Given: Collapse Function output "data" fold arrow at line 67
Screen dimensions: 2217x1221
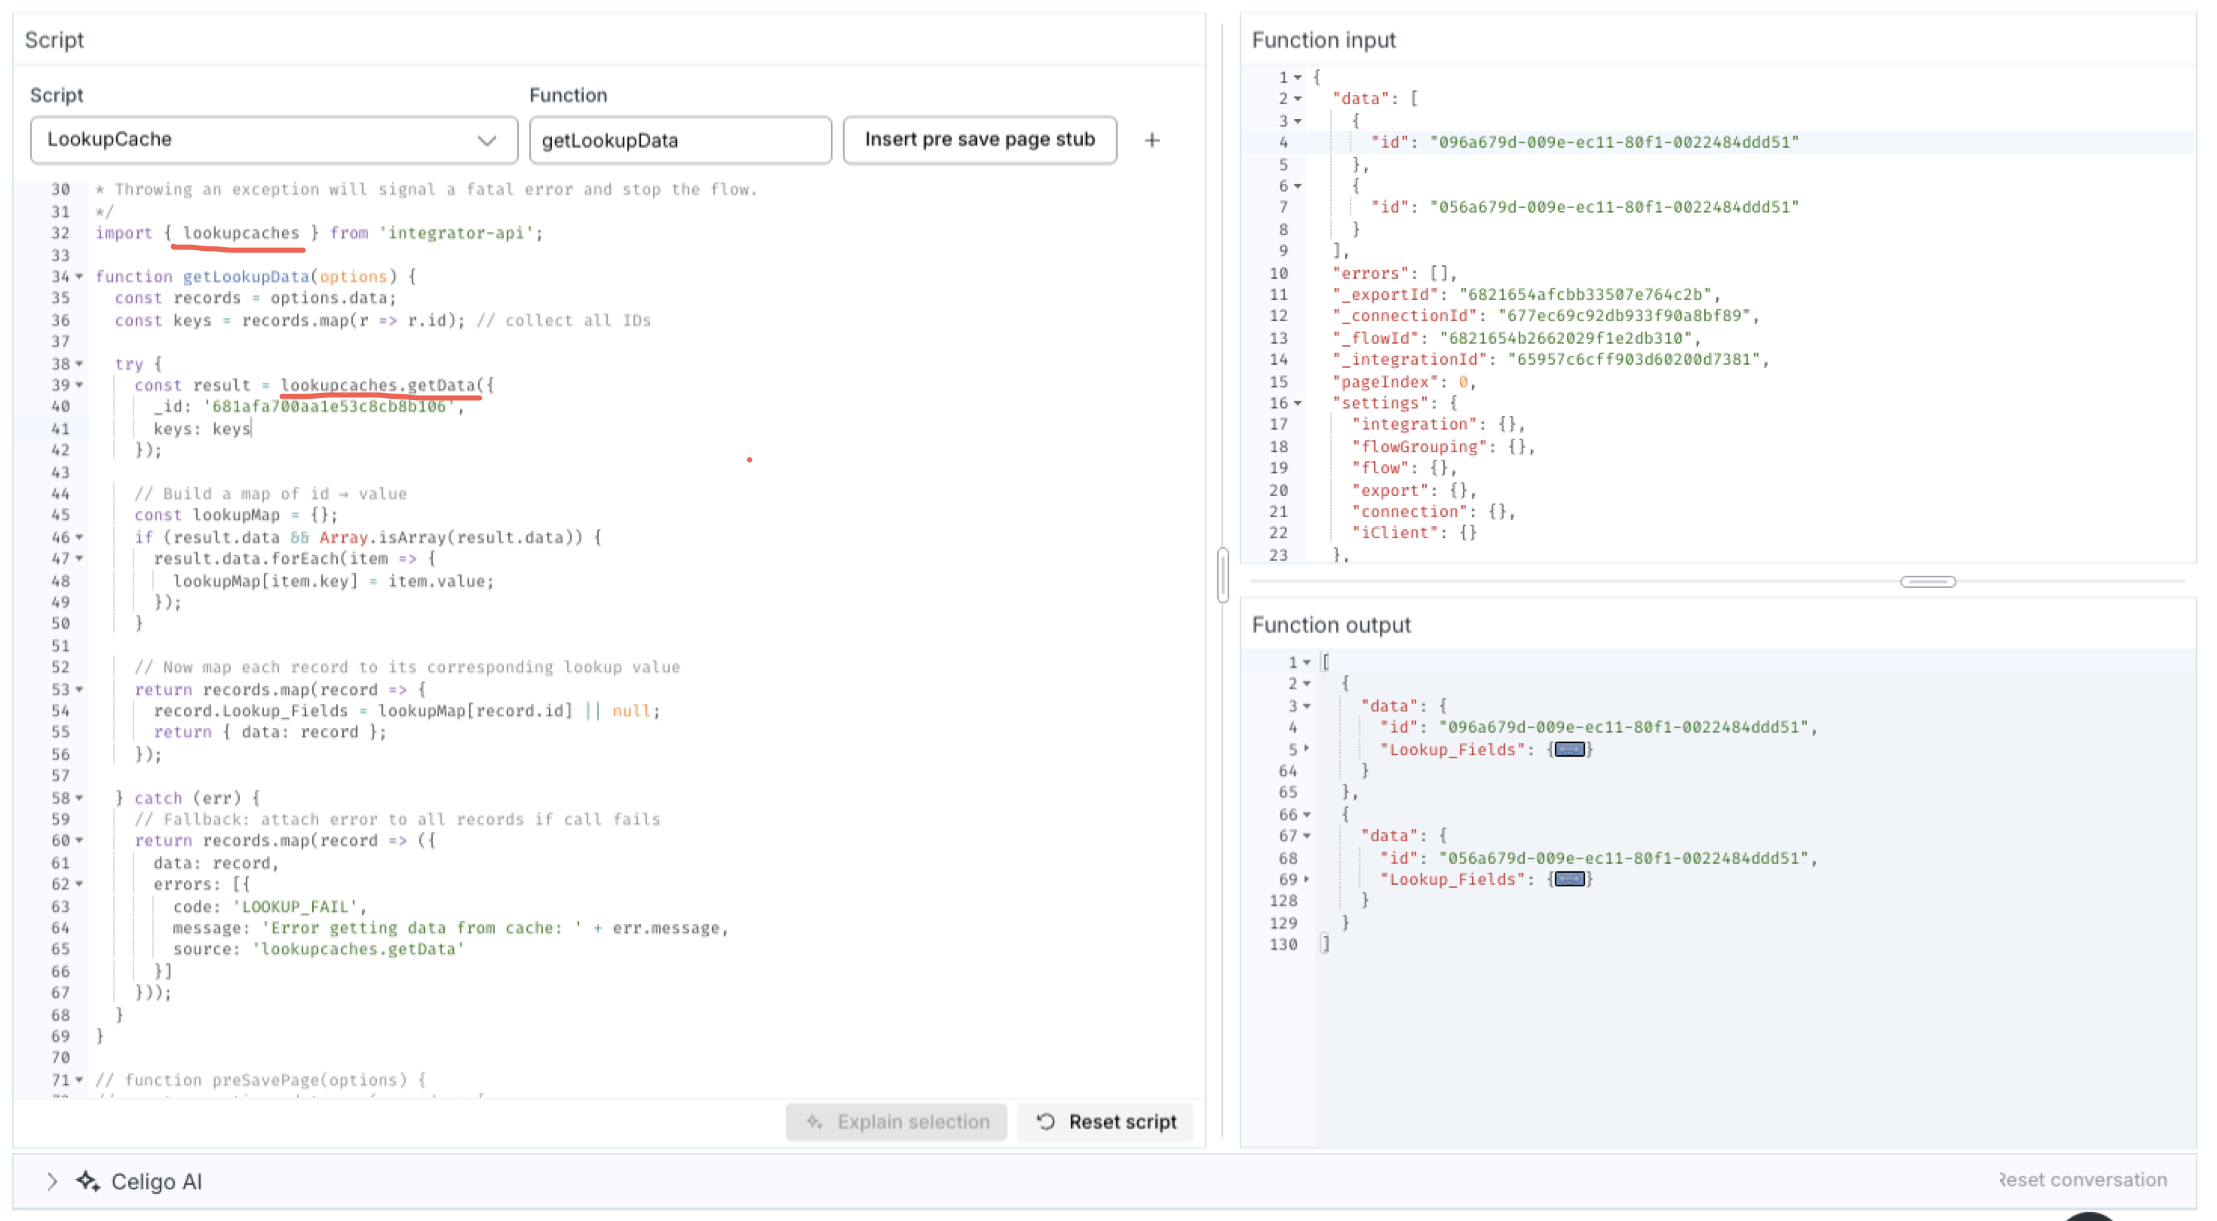Looking at the screenshot, I should [1306, 837].
